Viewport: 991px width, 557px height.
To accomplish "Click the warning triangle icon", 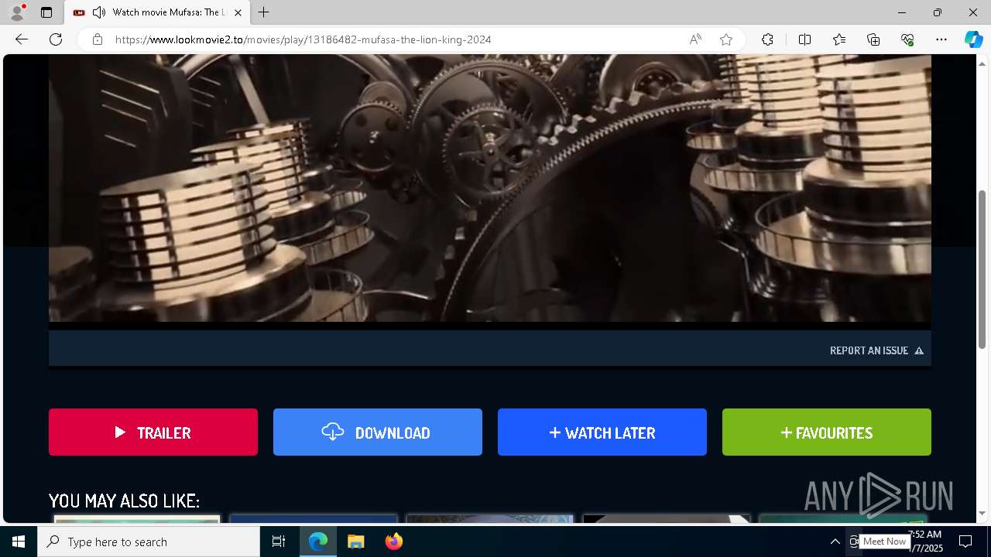I will [x=919, y=350].
